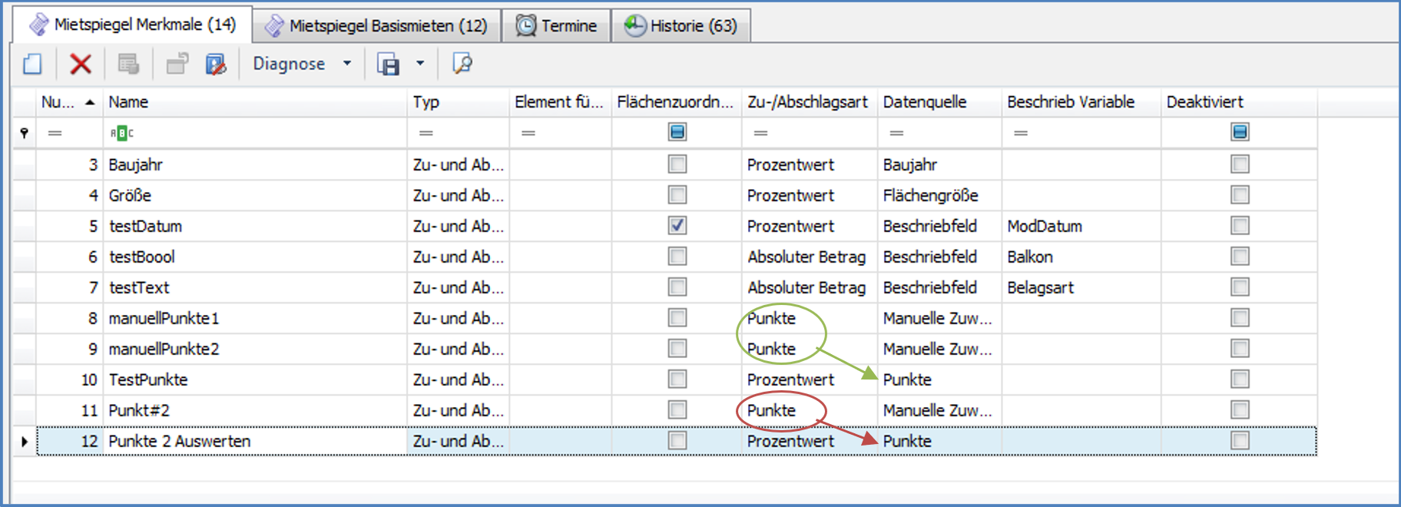The image size is (1401, 507).
Task: Click the ABC filter icon under Name
Action: coord(121,133)
